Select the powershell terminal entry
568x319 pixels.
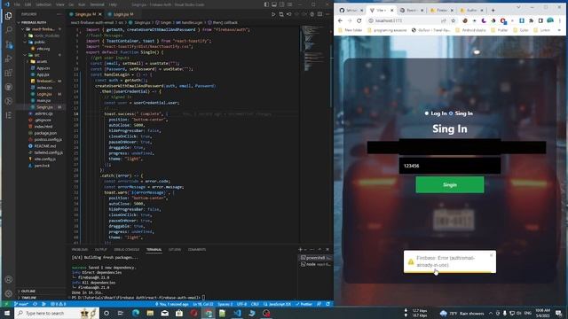315,258
